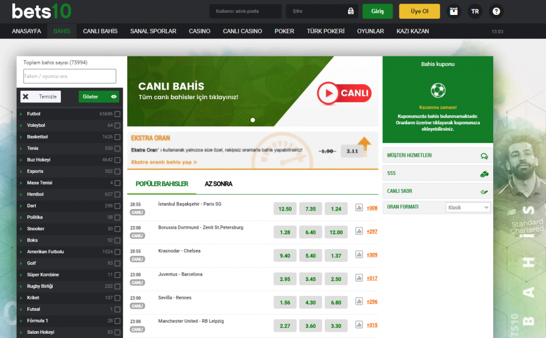Click the Ekstra Oran orange arrow icon

click(365, 146)
